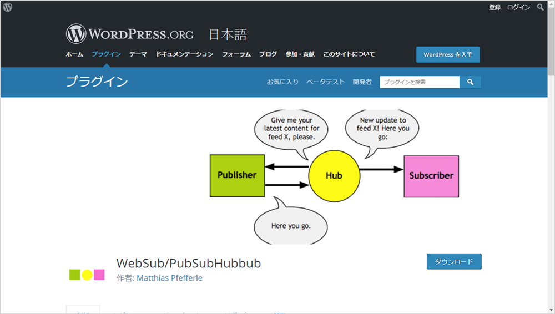555x314 pixels.
Task: Click the ダウンロード download button
Action: (454, 262)
